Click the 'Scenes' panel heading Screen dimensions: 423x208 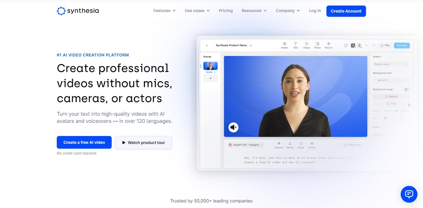click(207, 57)
